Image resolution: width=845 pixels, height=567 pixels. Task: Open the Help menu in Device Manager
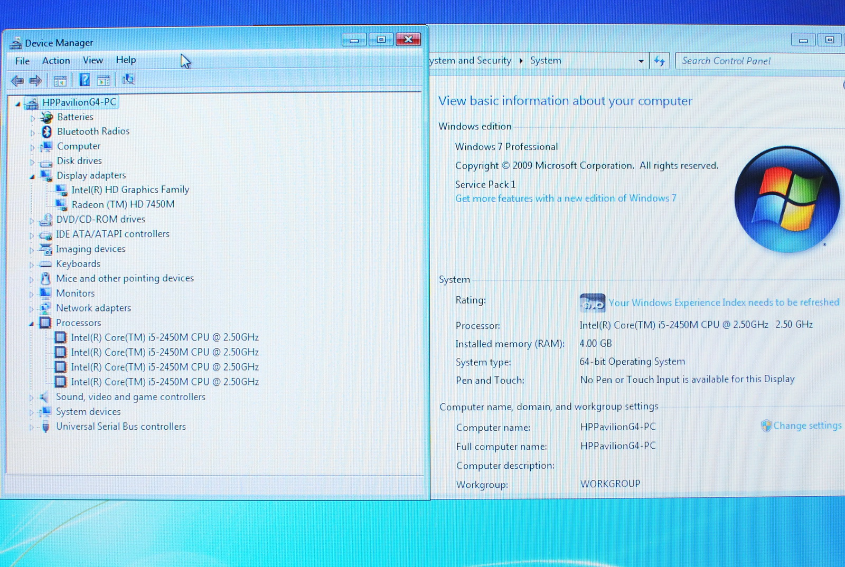[x=126, y=60]
